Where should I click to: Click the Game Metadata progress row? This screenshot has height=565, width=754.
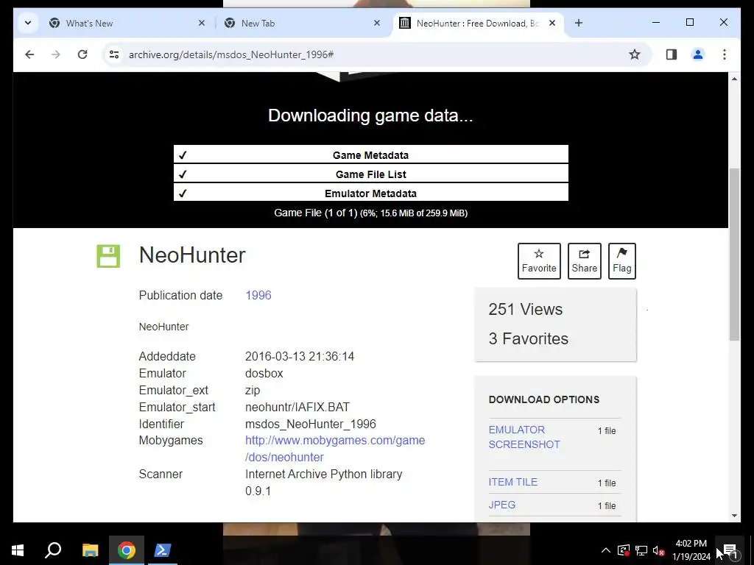click(x=371, y=154)
